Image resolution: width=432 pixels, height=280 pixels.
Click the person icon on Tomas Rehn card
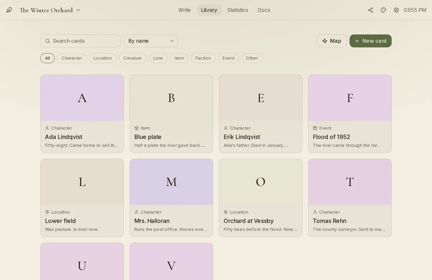[x=315, y=212]
